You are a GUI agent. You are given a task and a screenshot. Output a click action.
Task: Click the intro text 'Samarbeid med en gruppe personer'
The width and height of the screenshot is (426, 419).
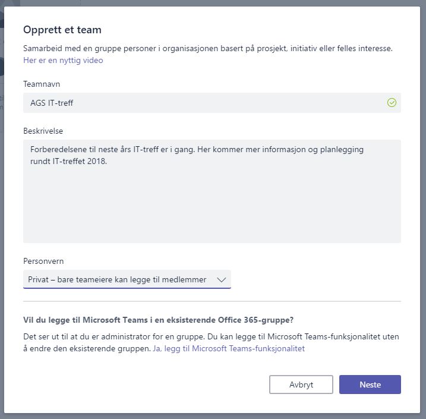[x=208, y=48]
